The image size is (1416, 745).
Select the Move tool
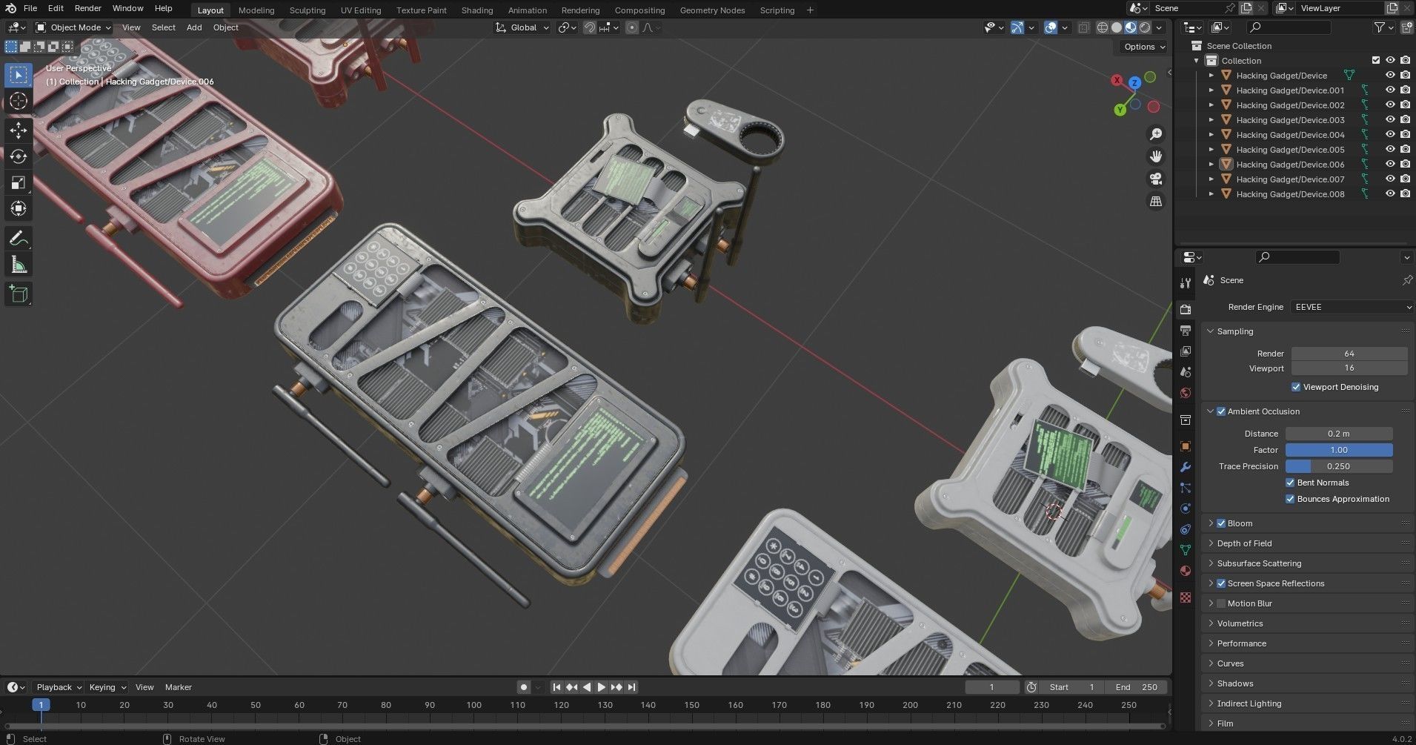click(x=19, y=130)
